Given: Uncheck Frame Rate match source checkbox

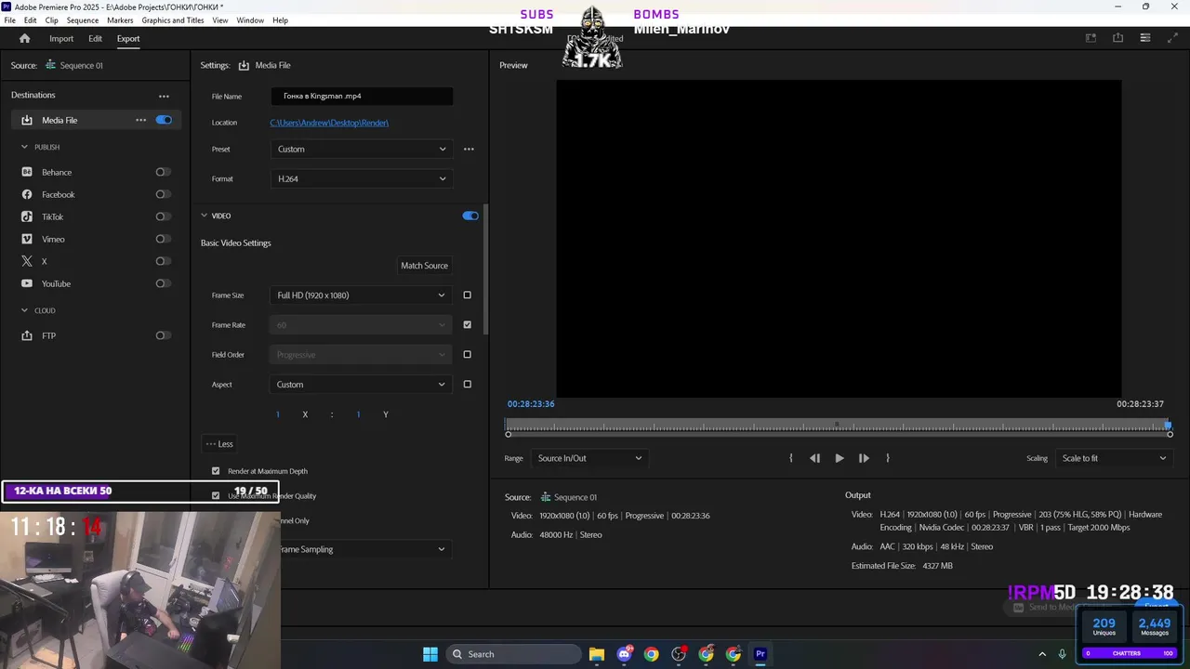Looking at the screenshot, I should pos(467,325).
